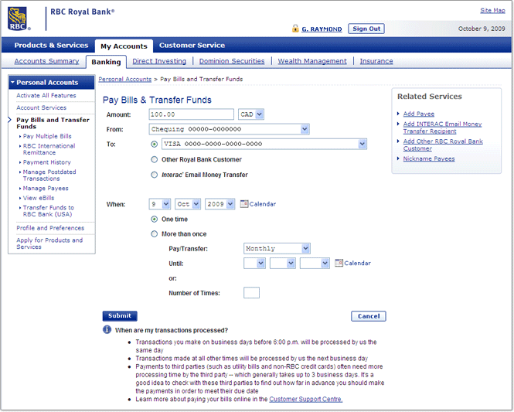514x412 pixels.
Task: Select Interac Email Money Transfer radio button
Action: coord(154,175)
